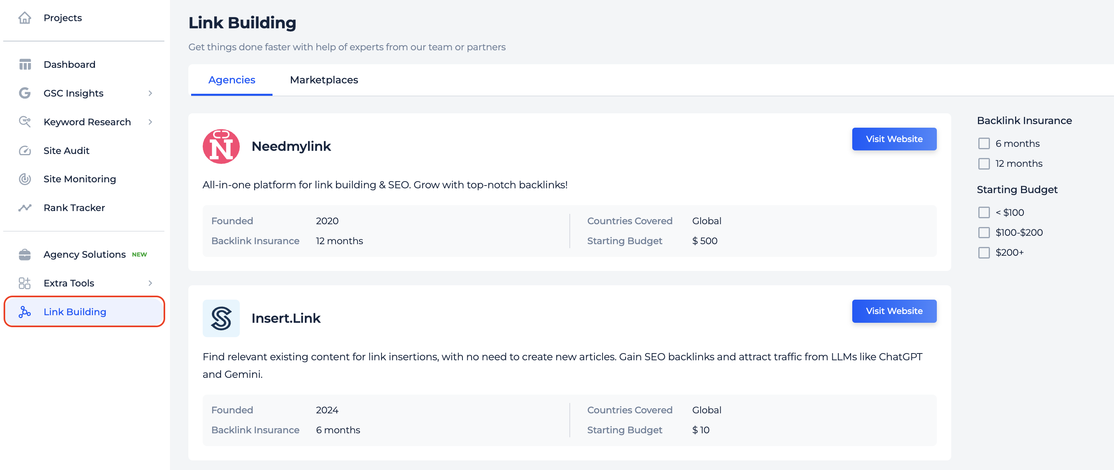1114x470 pixels.
Task: Select the $100-$200 budget checkbox
Action: (984, 232)
